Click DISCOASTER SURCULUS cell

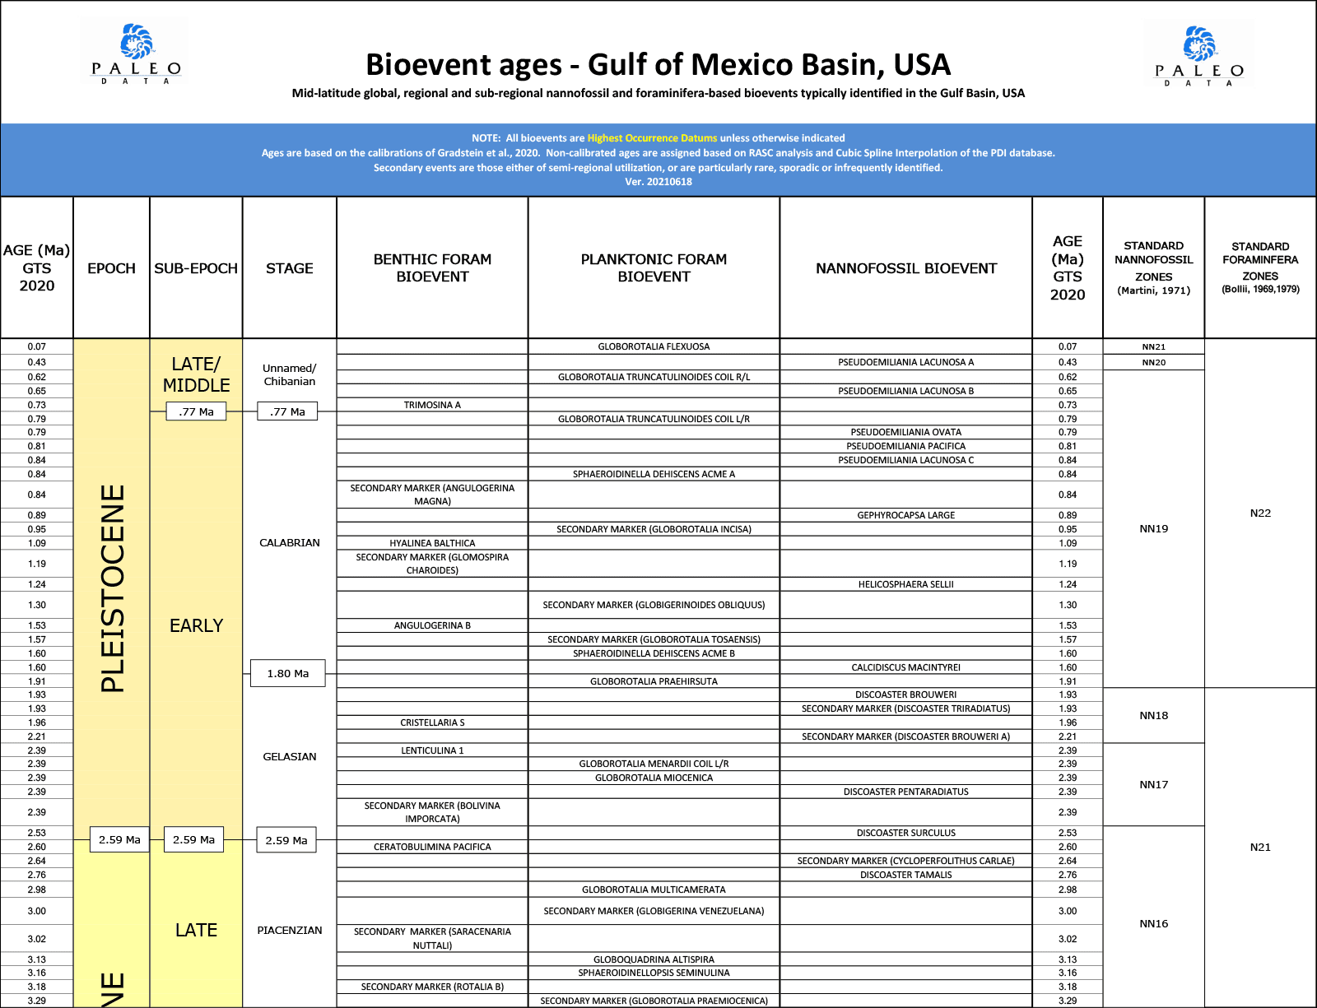tap(906, 833)
